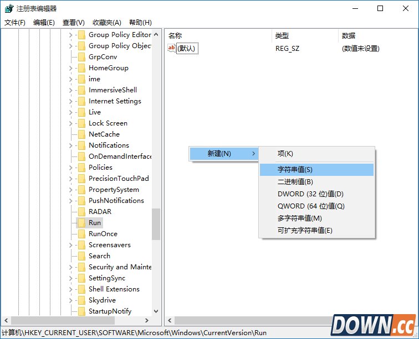Click the Registry Editor app icon in title bar
This screenshot has height=339, width=419.
9,8
